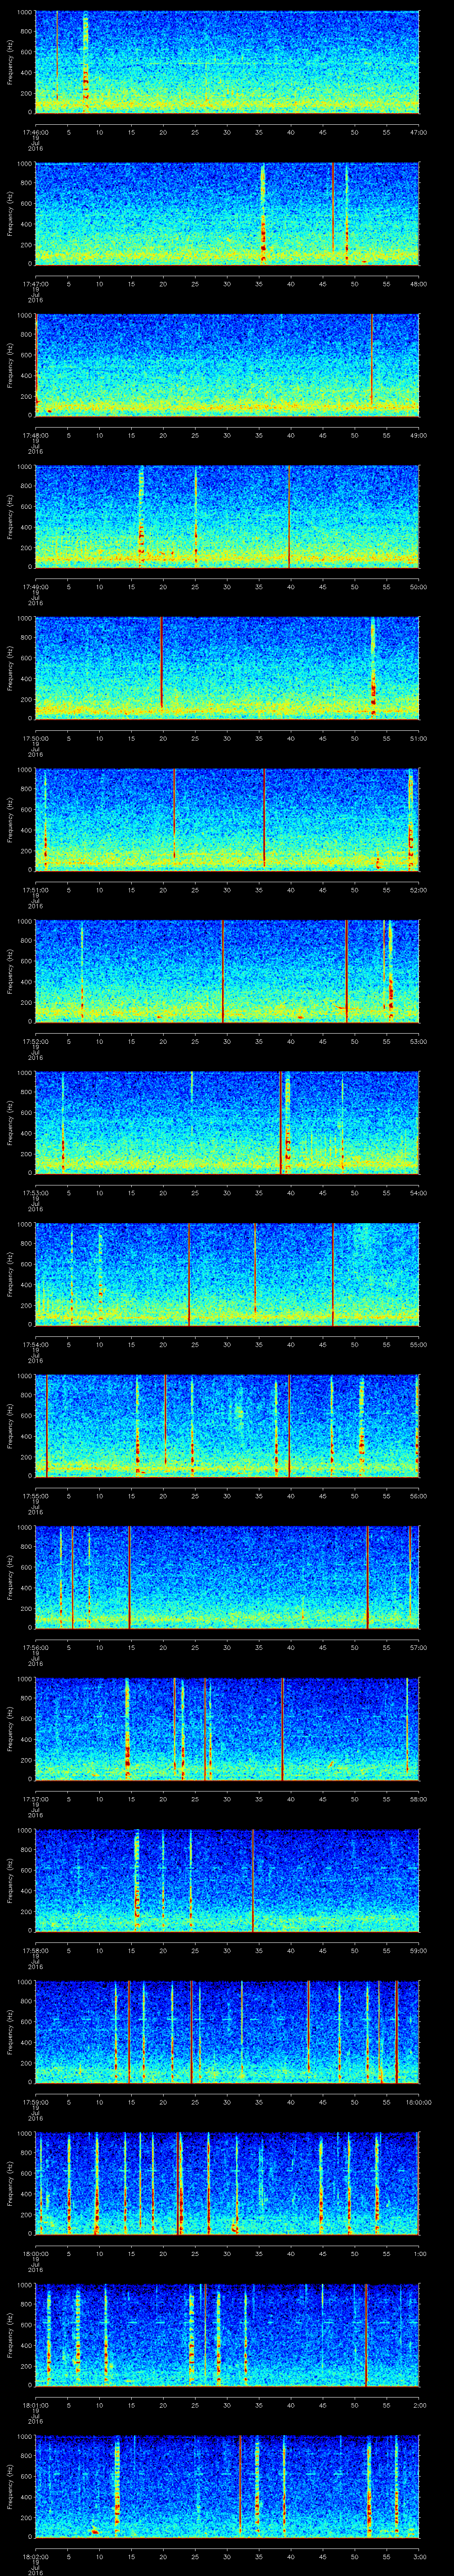This screenshot has width=454, height=2576.
Task: Open the spectrogram panel starting at 17:47:00
Action: click(x=227, y=214)
